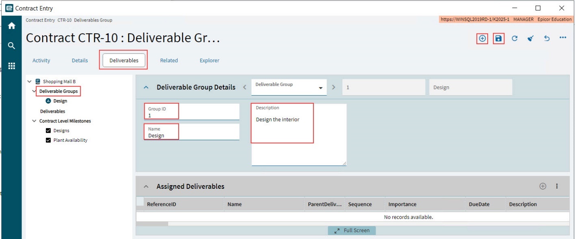Toggle the Plant Availability milestone checkbox
The width and height of the screenshot is (575, 239).
[x=48, y=140]
